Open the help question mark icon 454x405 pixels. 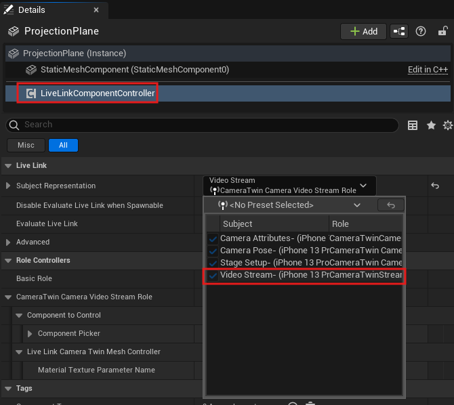(421, 31)
